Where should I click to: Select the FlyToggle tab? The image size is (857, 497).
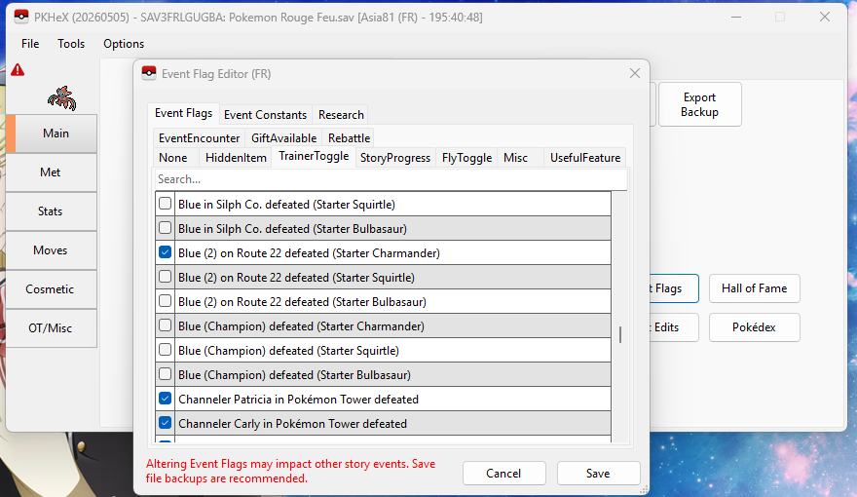[x=466, y=158]
